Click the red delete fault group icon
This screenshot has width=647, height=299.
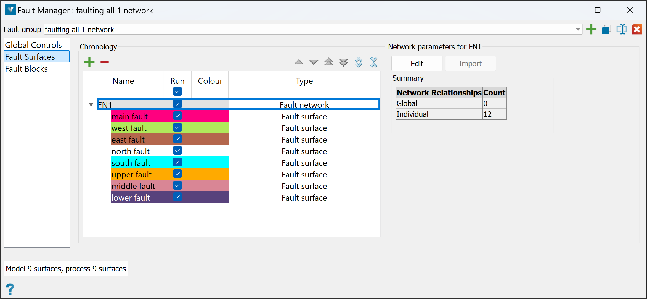coord(637,29)
